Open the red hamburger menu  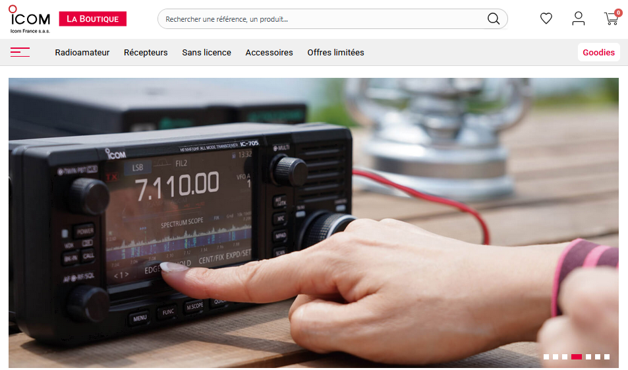tap(20, 52)
